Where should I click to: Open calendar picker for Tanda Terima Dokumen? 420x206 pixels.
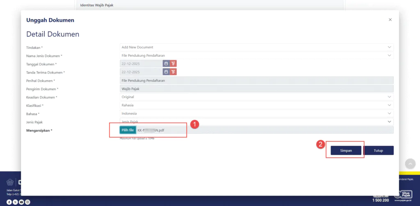(x=166, y=72)
